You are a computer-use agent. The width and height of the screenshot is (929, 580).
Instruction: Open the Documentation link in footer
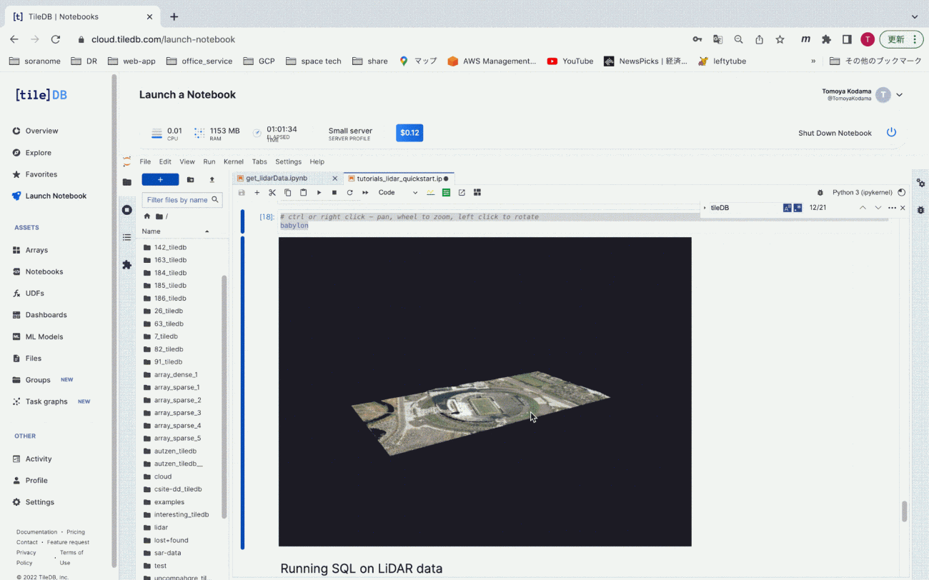36,531
